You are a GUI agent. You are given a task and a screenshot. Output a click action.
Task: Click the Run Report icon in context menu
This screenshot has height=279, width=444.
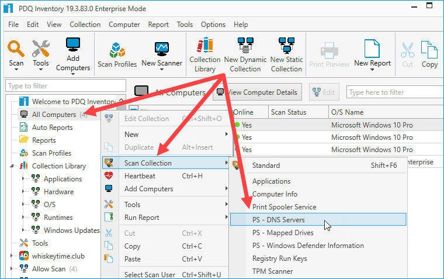tap(109, 217)
